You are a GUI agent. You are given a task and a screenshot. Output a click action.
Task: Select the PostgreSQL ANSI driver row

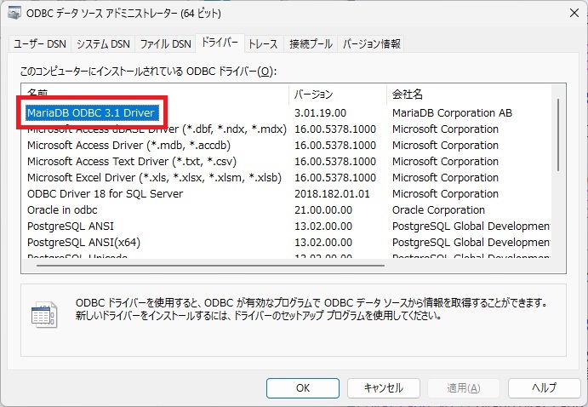(70, 226)
